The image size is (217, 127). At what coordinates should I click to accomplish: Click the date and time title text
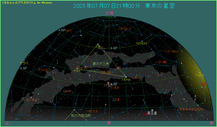click(124, 6)
